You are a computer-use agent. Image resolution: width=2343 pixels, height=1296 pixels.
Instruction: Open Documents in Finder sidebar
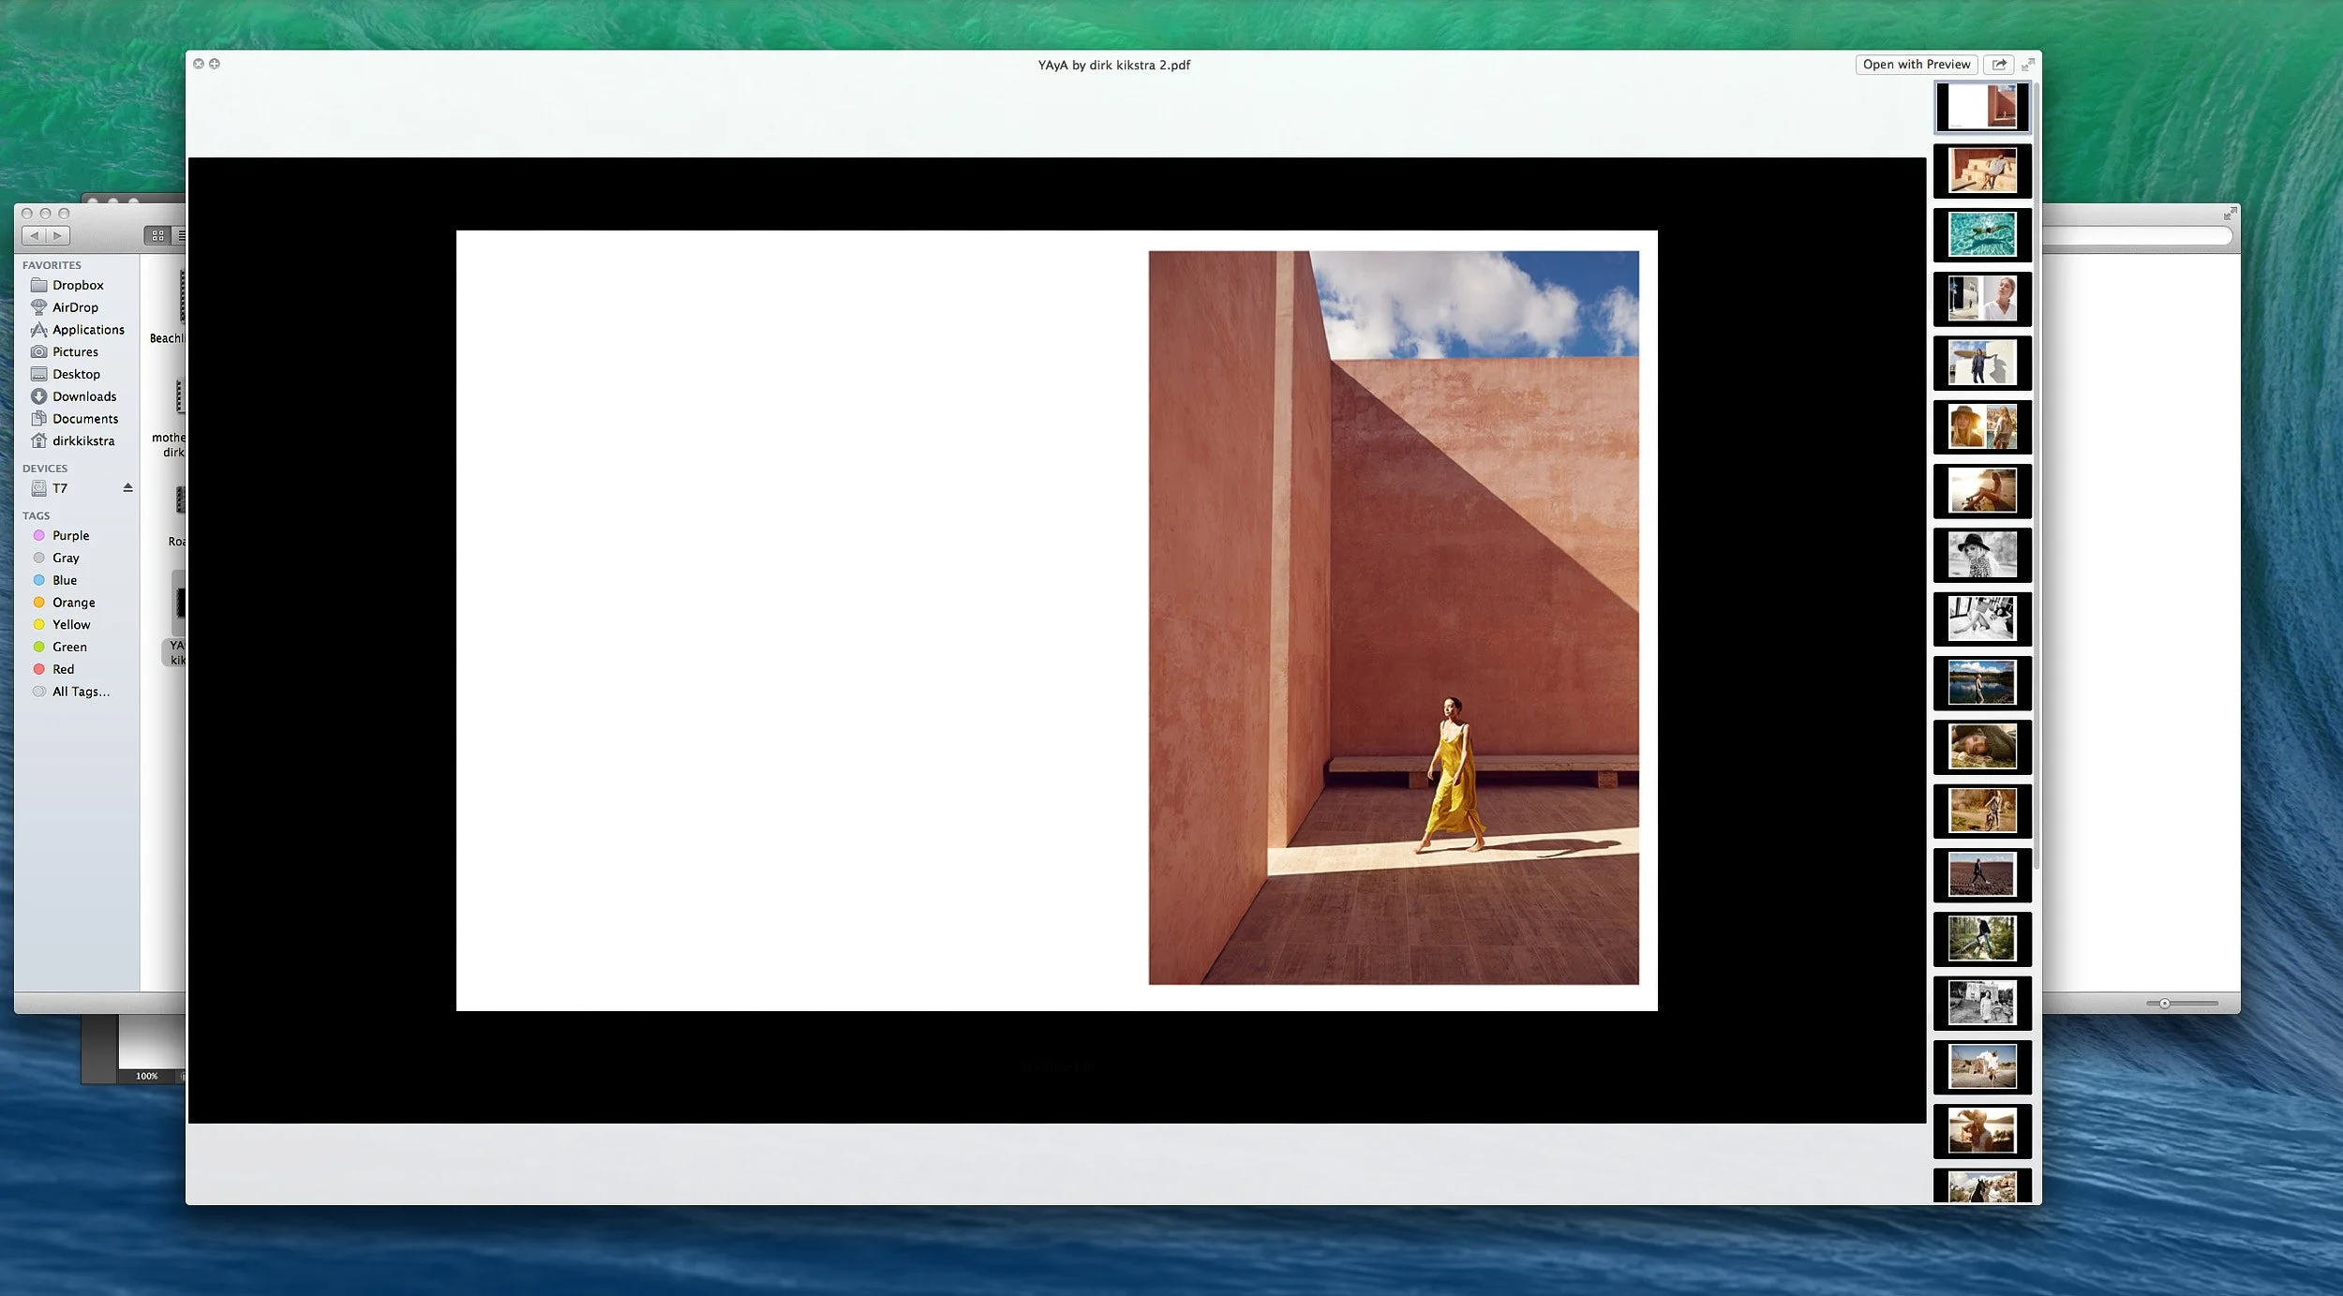coord(85,419)
